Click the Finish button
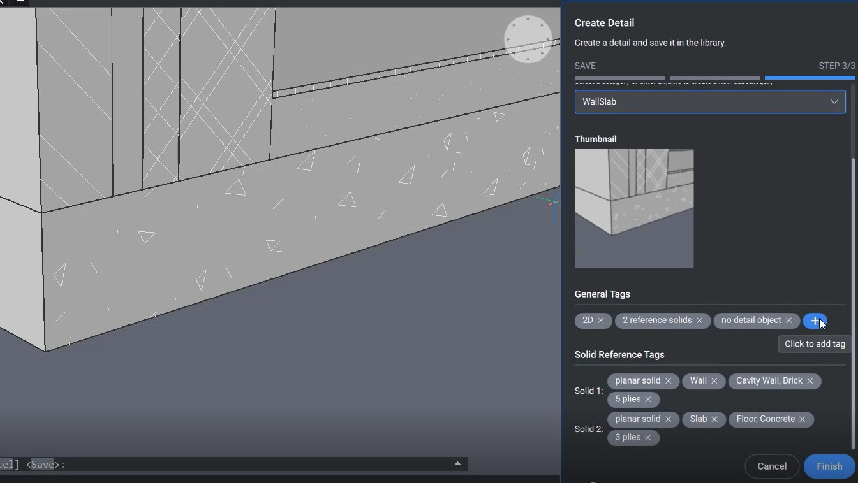This screenshot has width=858, height=483. (829, 466)
